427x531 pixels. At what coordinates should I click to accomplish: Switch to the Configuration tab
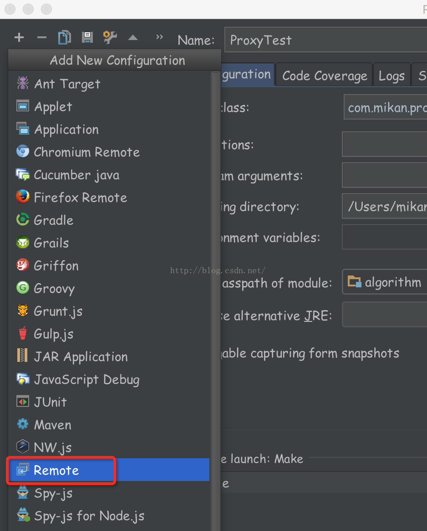pyautogui.click(x=248, y=75)
